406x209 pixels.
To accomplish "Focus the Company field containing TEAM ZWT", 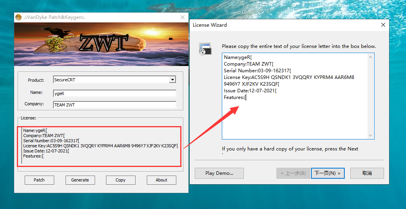I will click(x=114, y=105).
